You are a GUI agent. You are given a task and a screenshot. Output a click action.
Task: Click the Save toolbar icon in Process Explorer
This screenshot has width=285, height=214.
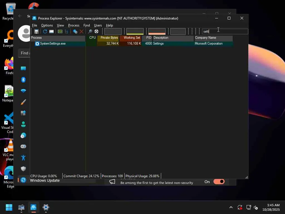[36, 31]
